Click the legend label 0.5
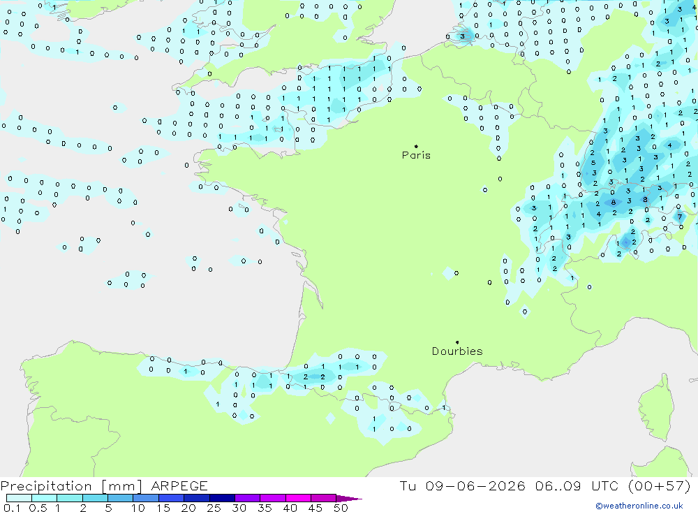The image size is (698, 512). tap(38, 508)
